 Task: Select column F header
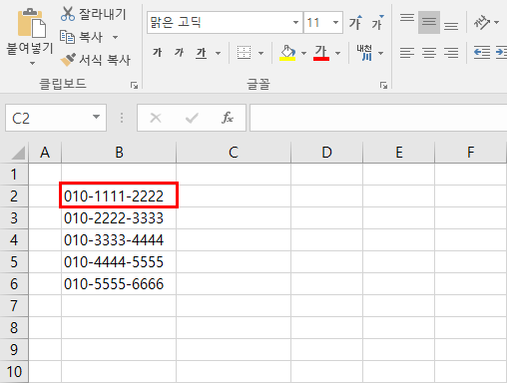pyautogui.click(x=471, y=153)
